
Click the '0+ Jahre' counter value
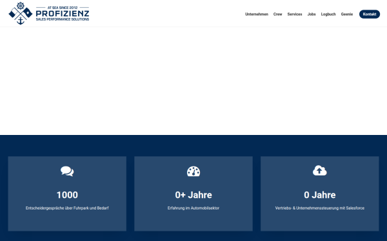click(x=193, y=195)
